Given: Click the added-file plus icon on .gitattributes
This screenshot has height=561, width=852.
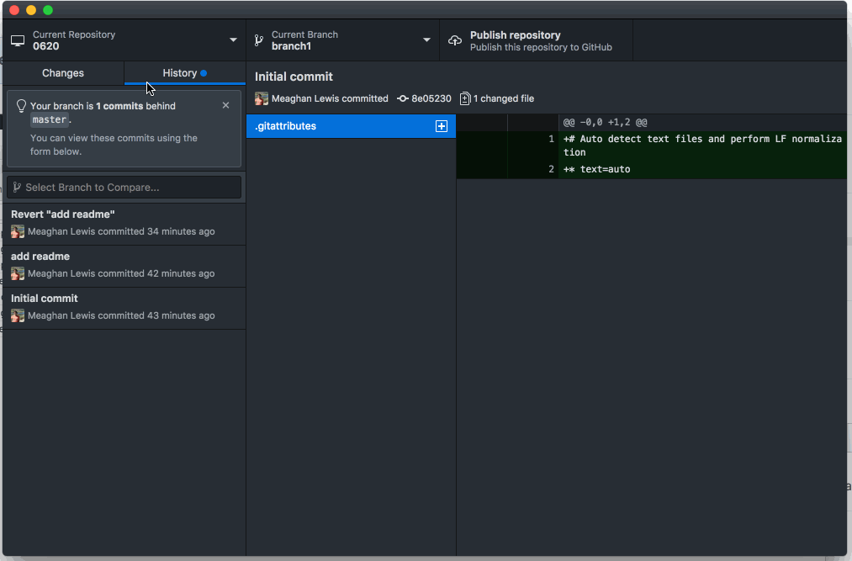Looking at the screenshot, I should click(x=442, y=126).
